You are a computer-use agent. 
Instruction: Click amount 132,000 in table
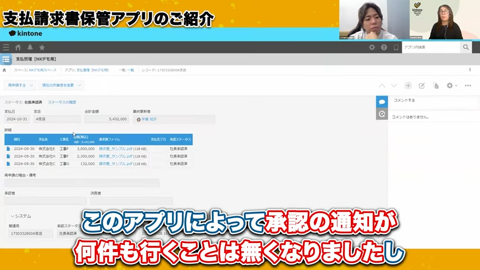tap(88, 164)
